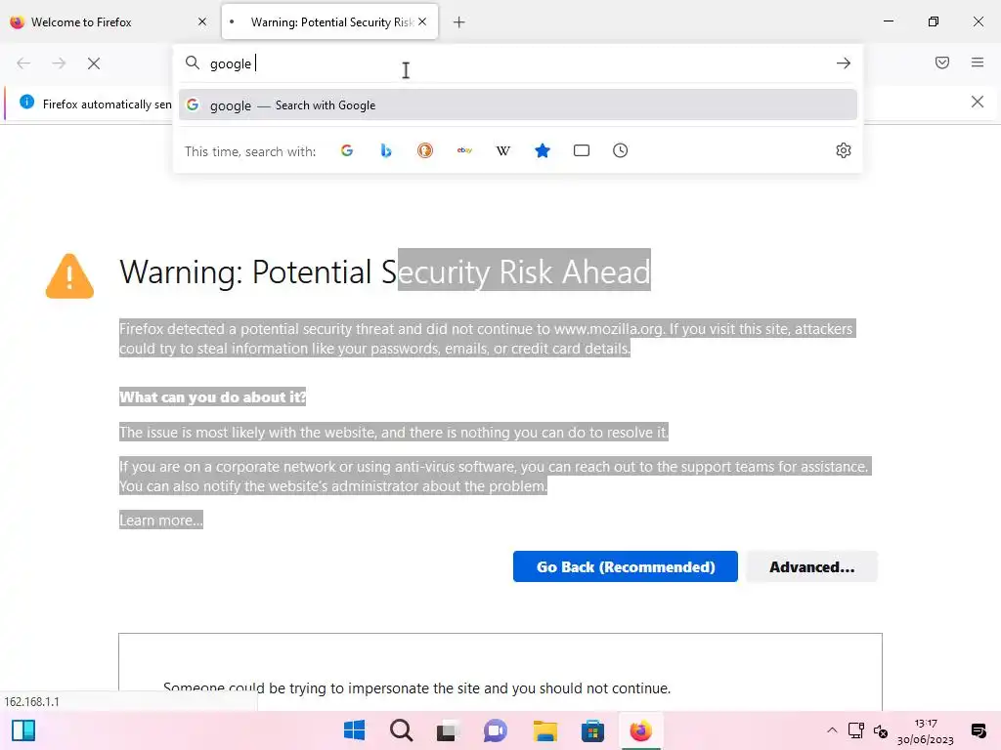This screenshot has width=1001, height=750.
Task: Select the google Search with Google suggestion
Action: (x=518, y=105)
